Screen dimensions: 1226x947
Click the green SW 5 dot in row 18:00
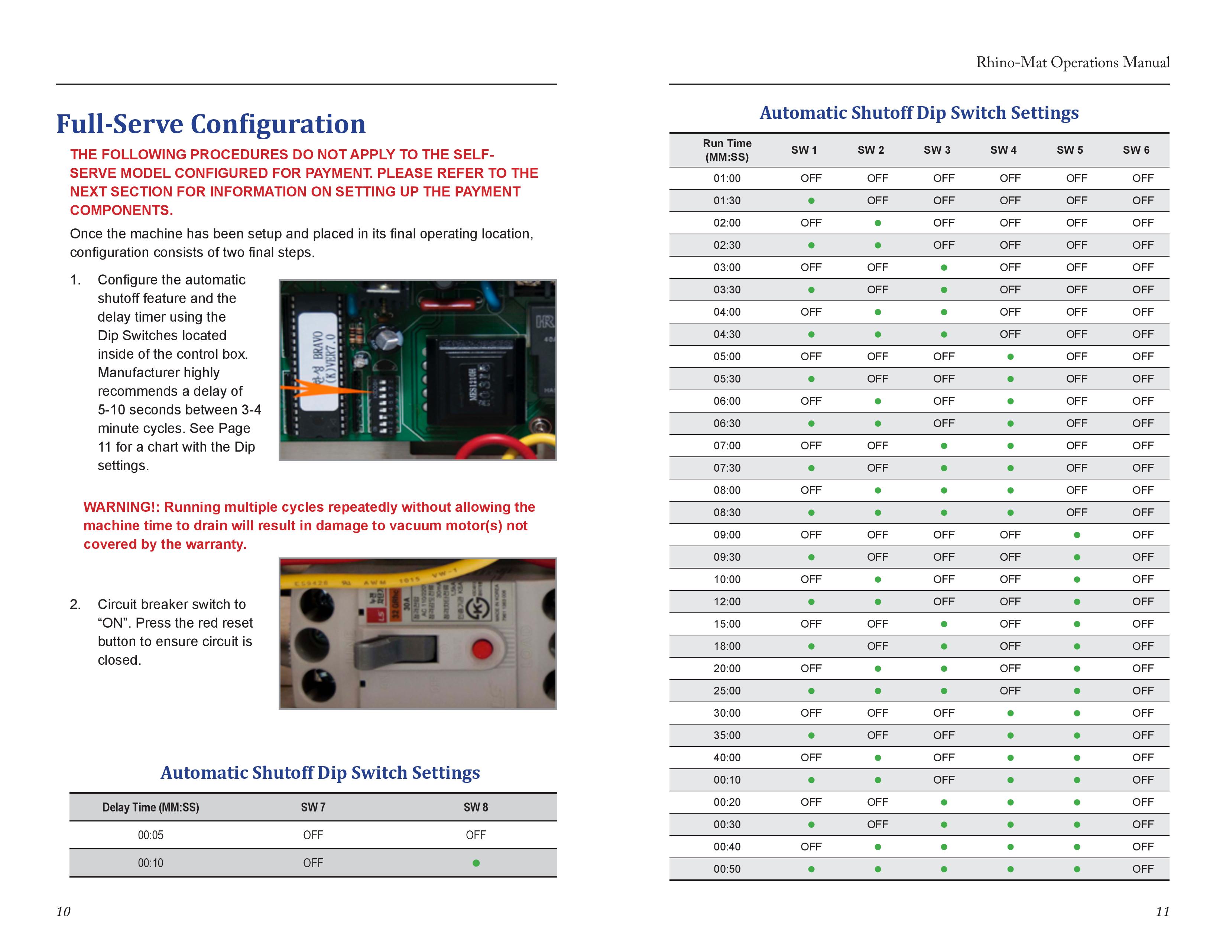coord(1077,646)
